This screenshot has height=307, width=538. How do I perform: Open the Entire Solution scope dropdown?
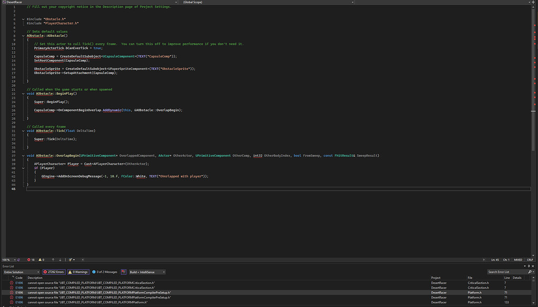(21, 272)
